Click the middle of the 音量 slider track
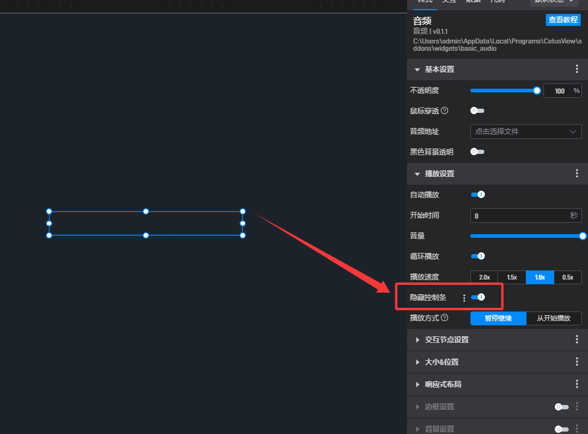The image size is (588, 434). pos(526,236)
